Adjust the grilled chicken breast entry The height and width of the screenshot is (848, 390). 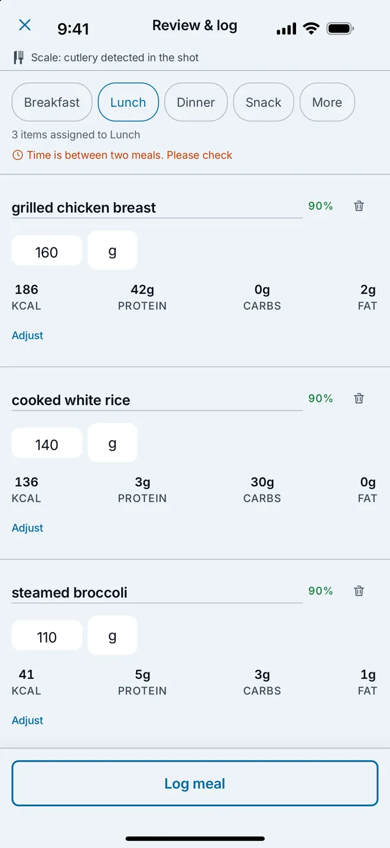(x=27, y=335)
